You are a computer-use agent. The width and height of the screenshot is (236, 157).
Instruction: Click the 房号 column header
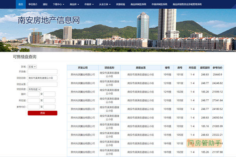point(180,68)
